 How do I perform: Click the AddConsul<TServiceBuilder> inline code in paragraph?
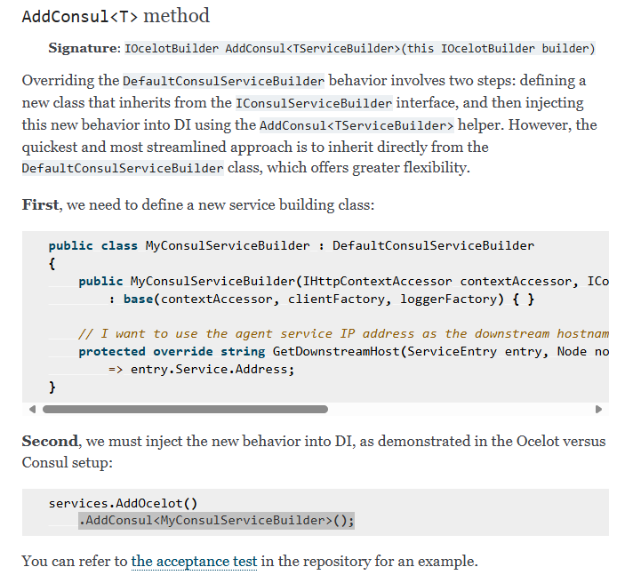[x=357, y=125]
